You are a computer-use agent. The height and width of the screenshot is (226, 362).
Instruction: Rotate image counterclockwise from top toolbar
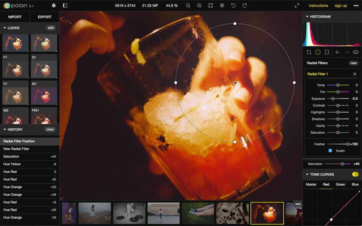pyautogui.click(x=233, y=6)
